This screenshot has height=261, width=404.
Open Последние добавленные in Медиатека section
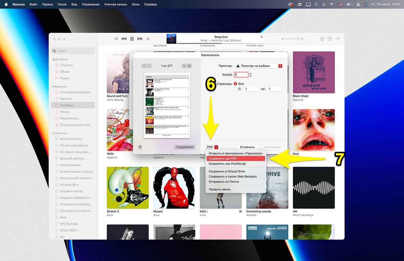(x=73, y=92)
